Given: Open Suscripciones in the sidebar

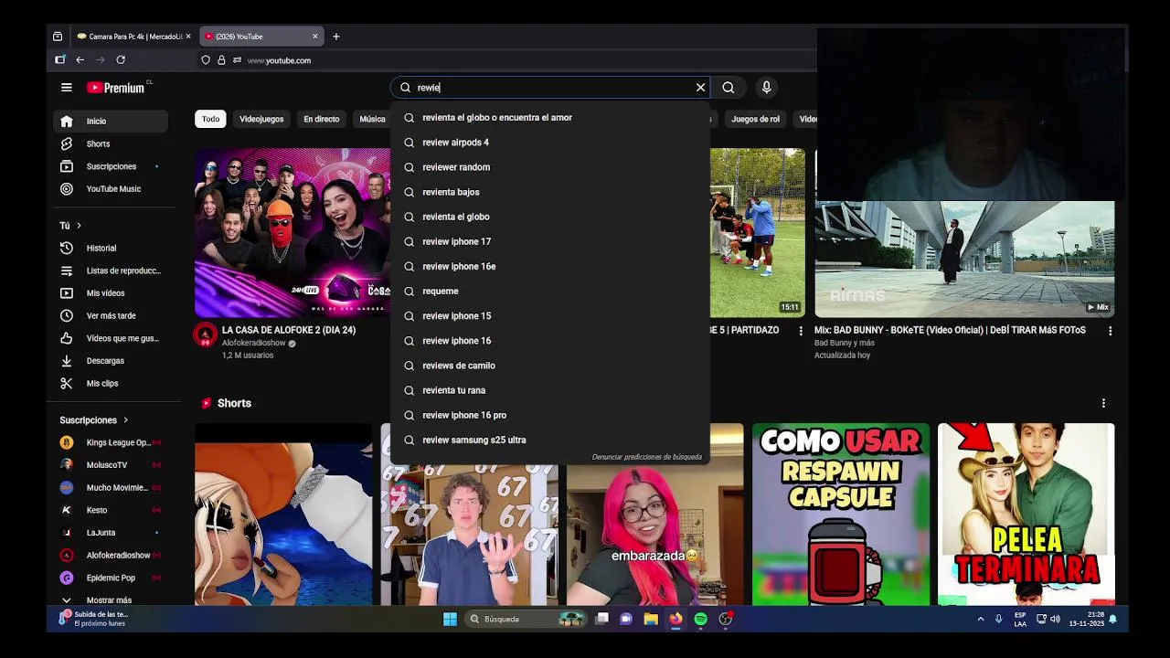Looking at the screenshot, I should point(112,166).
